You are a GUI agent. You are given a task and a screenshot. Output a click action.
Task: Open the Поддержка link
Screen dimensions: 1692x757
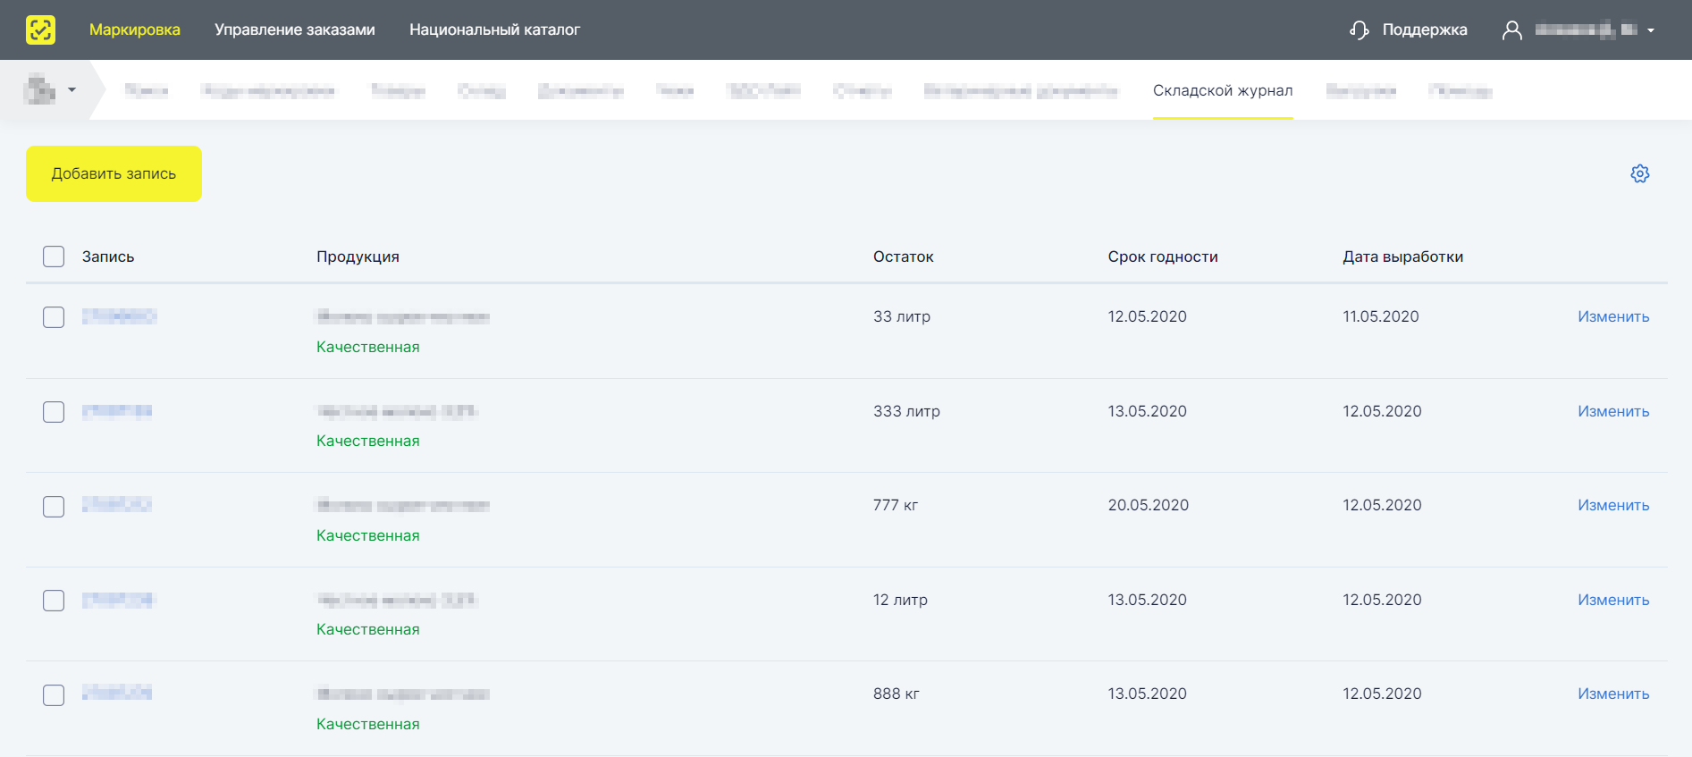[1425, 29]
